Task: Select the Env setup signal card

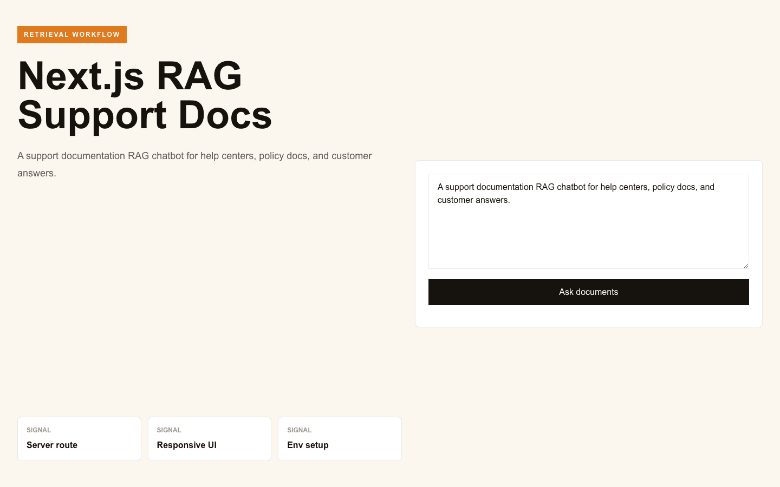Action: point(340,439)
